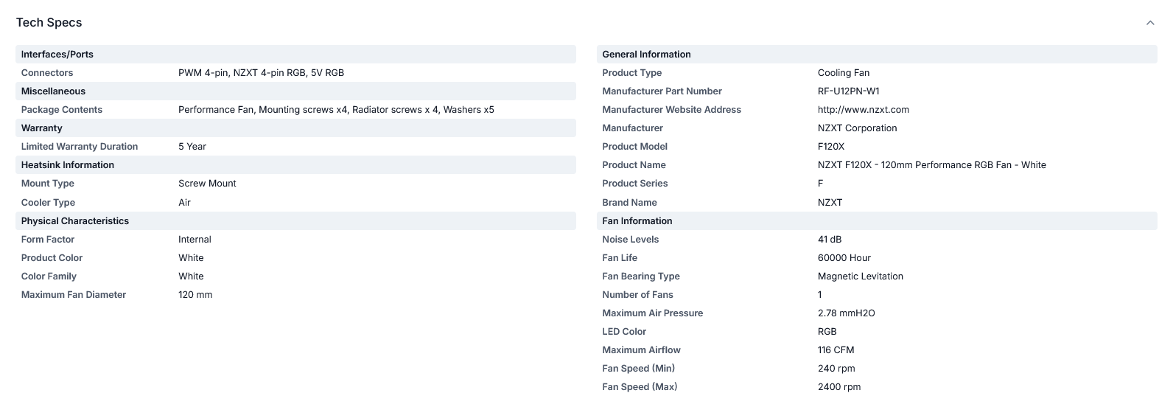Viewport: 1173px width, 407px height.
Task: Open the http://www.nzxt.com website address
Action: point(863,110)
